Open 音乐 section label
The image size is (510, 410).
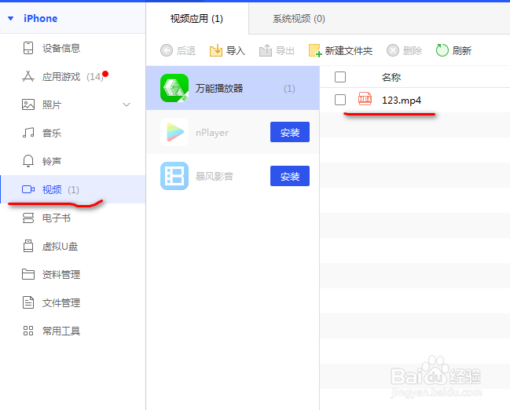pos(52,133)
